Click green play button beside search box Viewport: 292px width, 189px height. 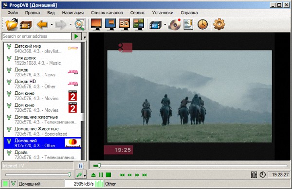click(x=76, y=36)
